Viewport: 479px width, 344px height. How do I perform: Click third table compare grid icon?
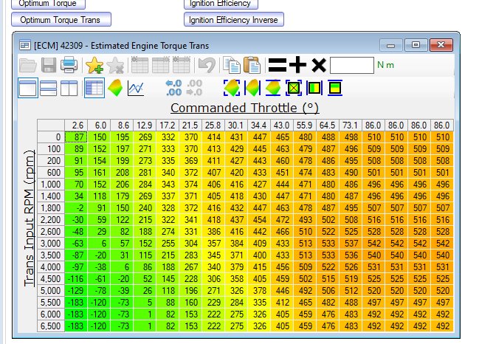tap(182, 65)
